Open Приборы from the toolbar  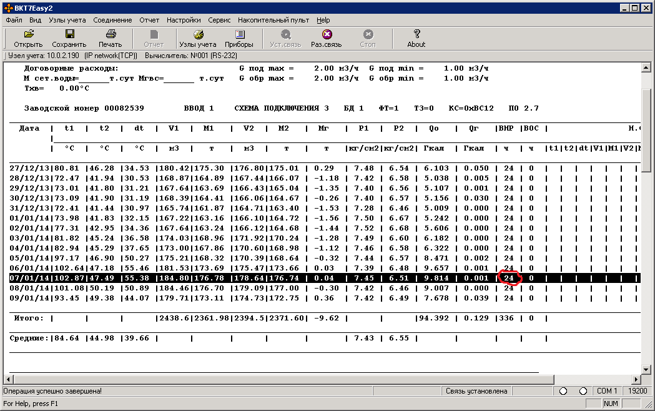[x=239, y=38]
